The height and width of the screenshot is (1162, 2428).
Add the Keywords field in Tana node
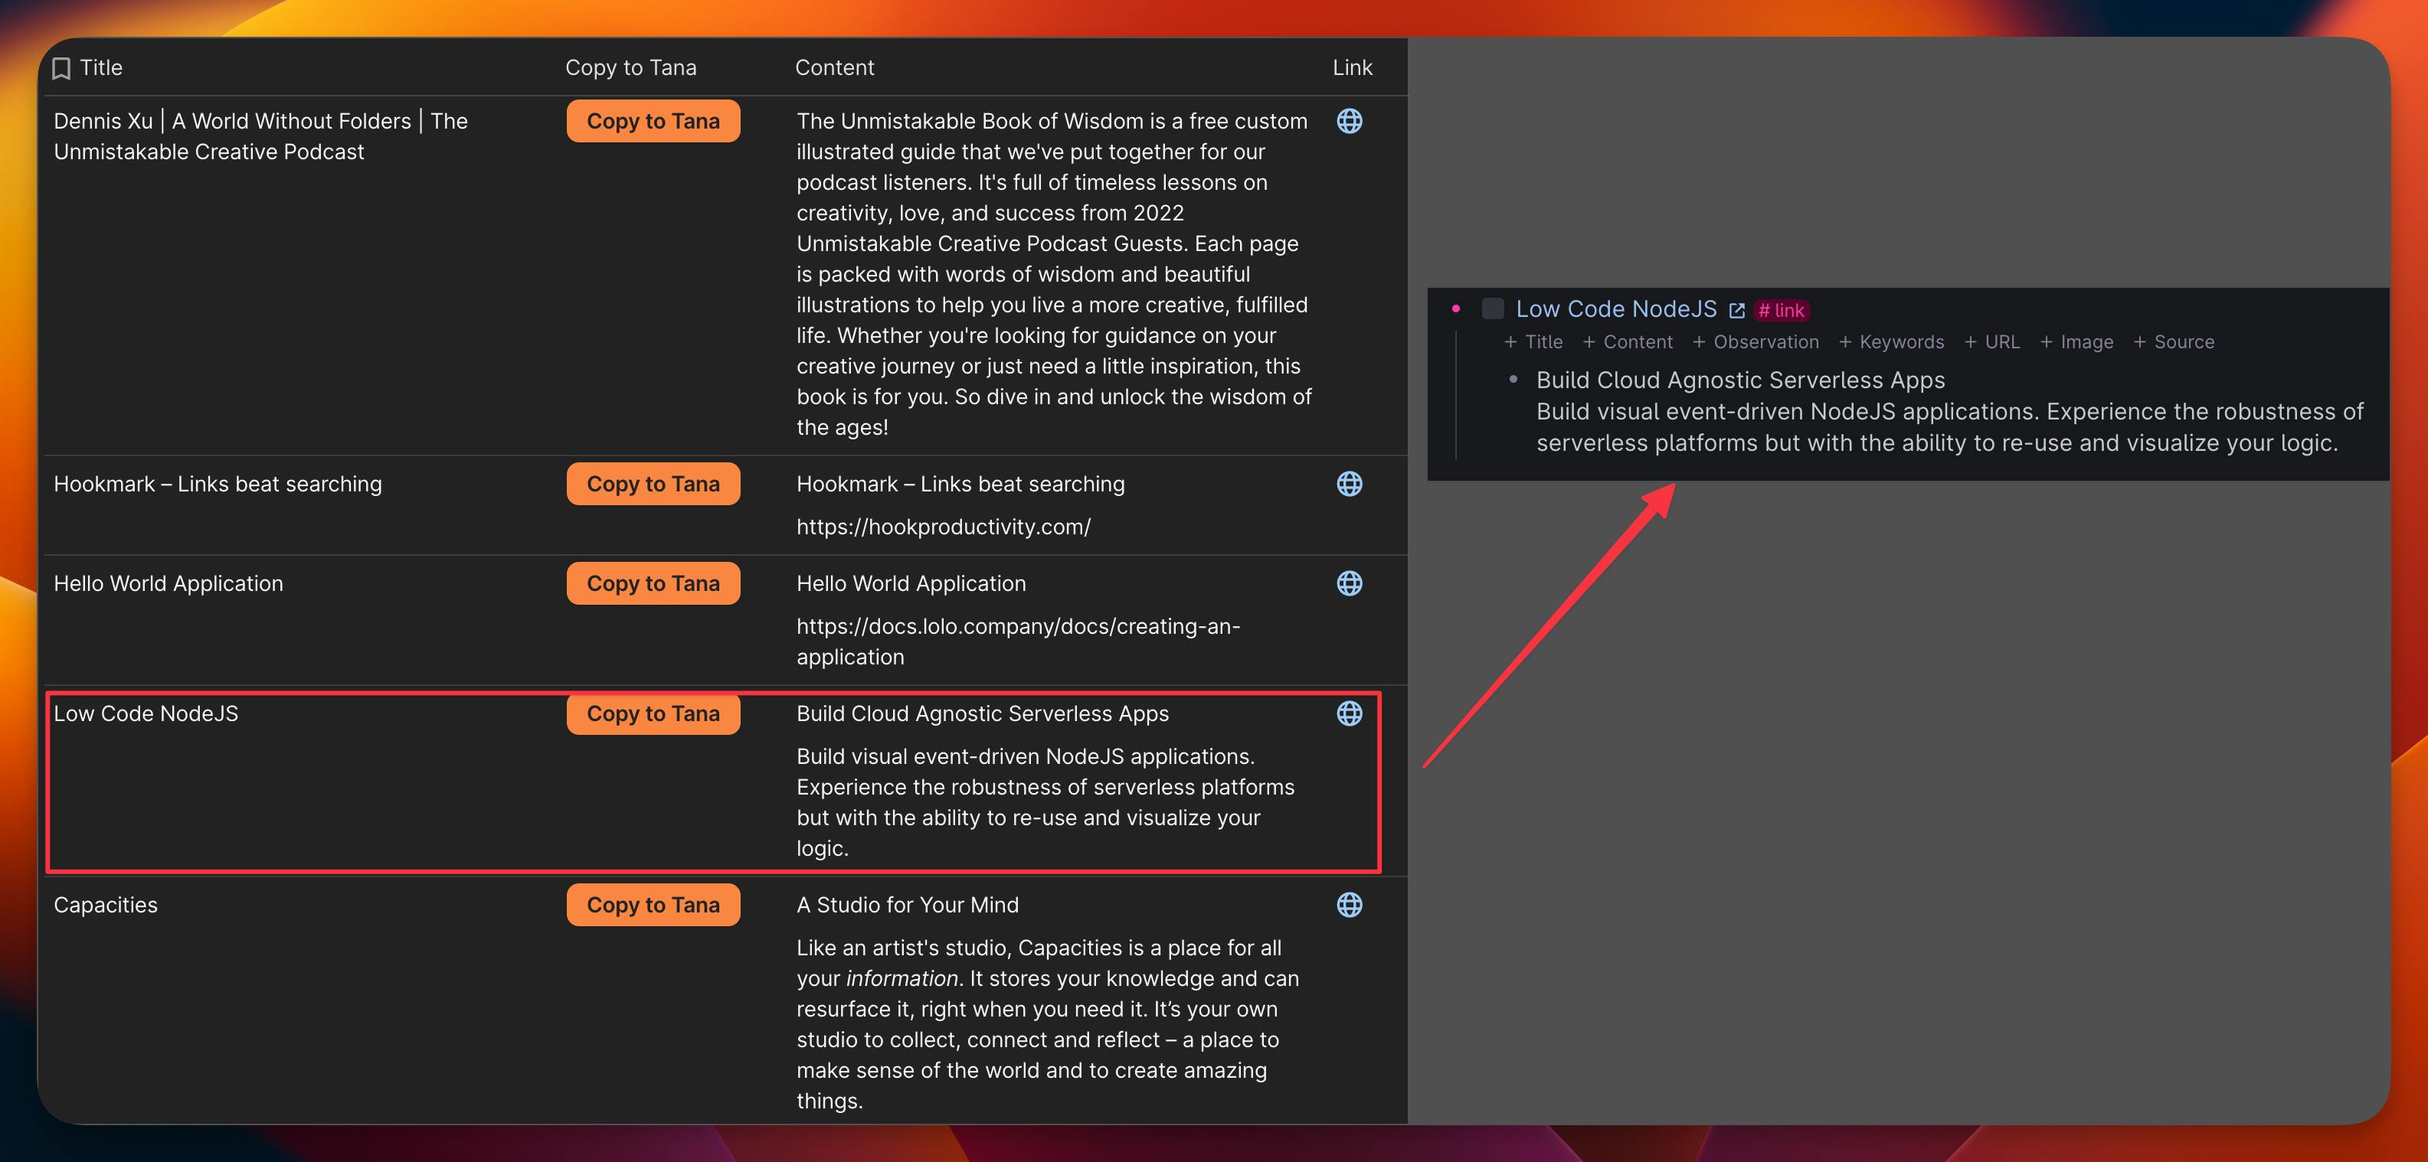1891,343
